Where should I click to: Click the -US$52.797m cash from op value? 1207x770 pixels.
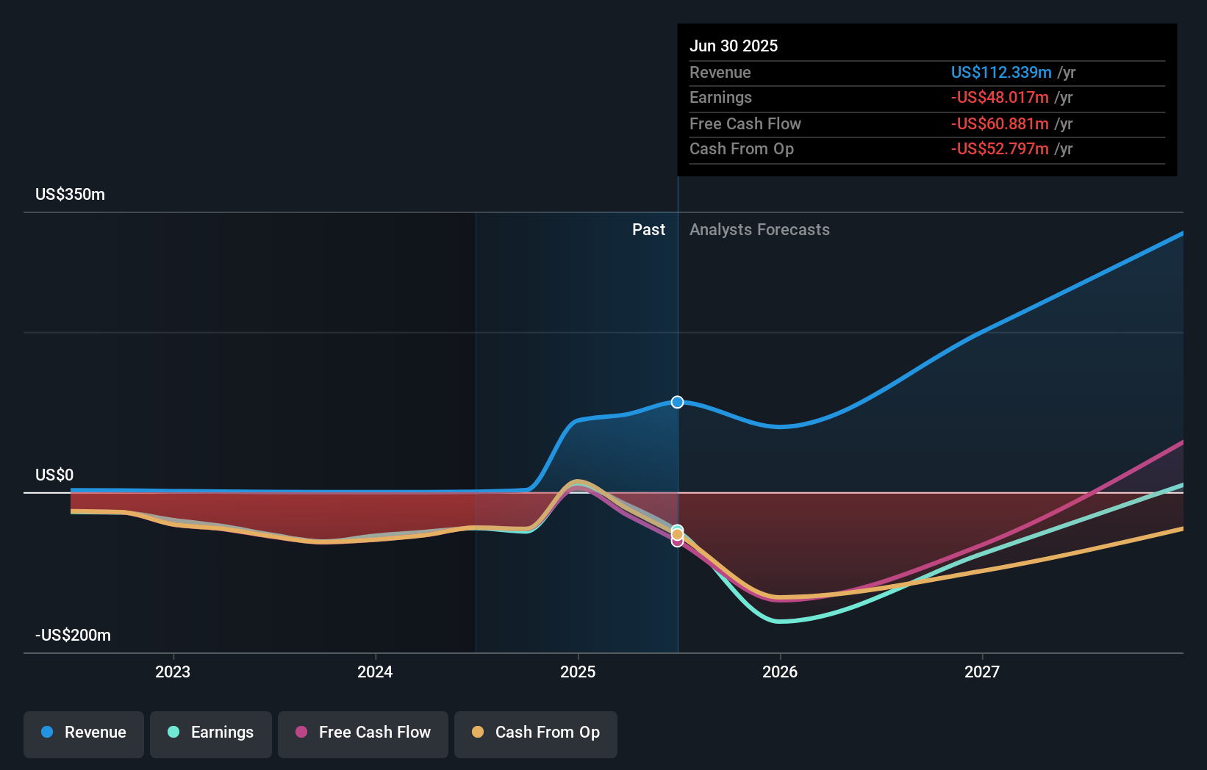click(1000, 148)
